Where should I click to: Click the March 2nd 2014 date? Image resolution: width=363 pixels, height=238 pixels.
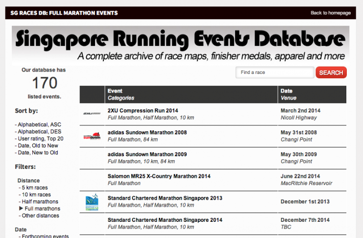point(300,111)
